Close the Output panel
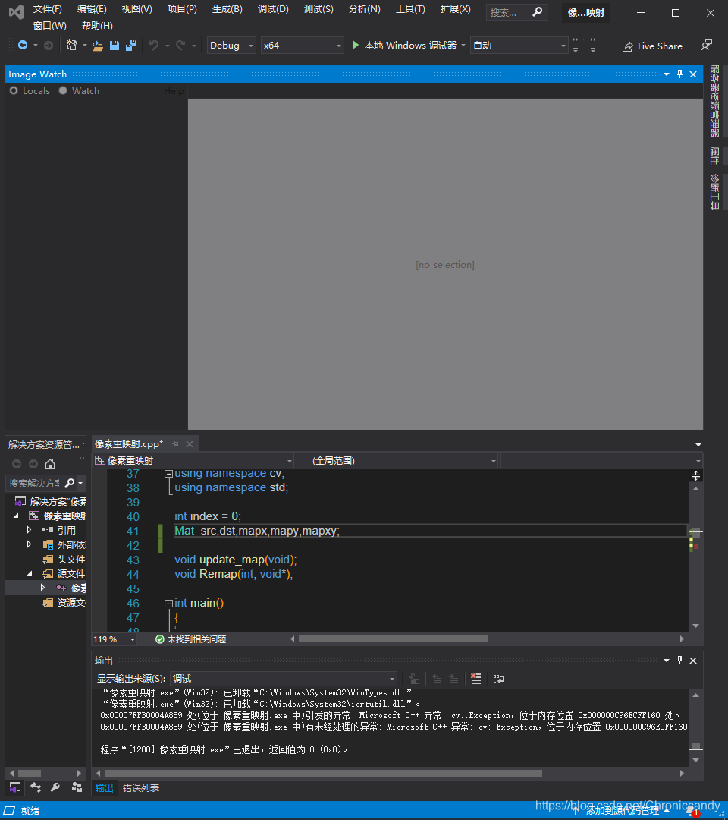 pyautogui.click(x=693, y=661)
